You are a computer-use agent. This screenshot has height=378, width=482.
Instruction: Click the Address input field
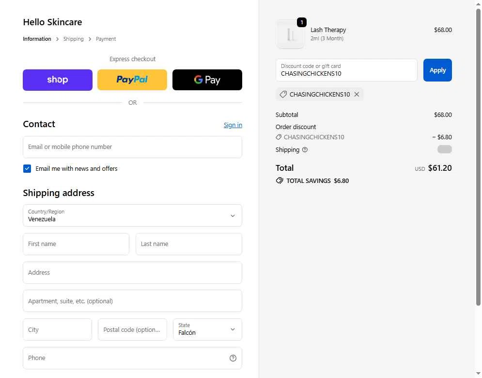point(132,273)
